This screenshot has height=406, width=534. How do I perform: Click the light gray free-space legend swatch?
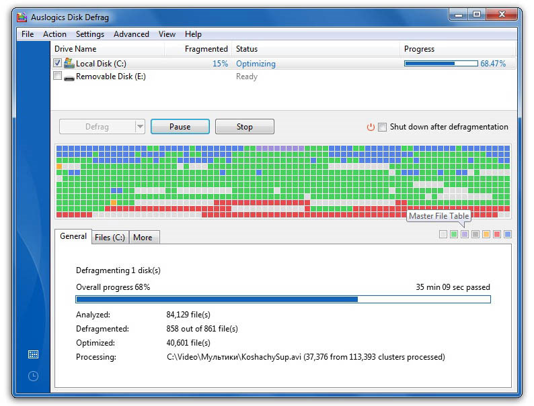(443, 234)
